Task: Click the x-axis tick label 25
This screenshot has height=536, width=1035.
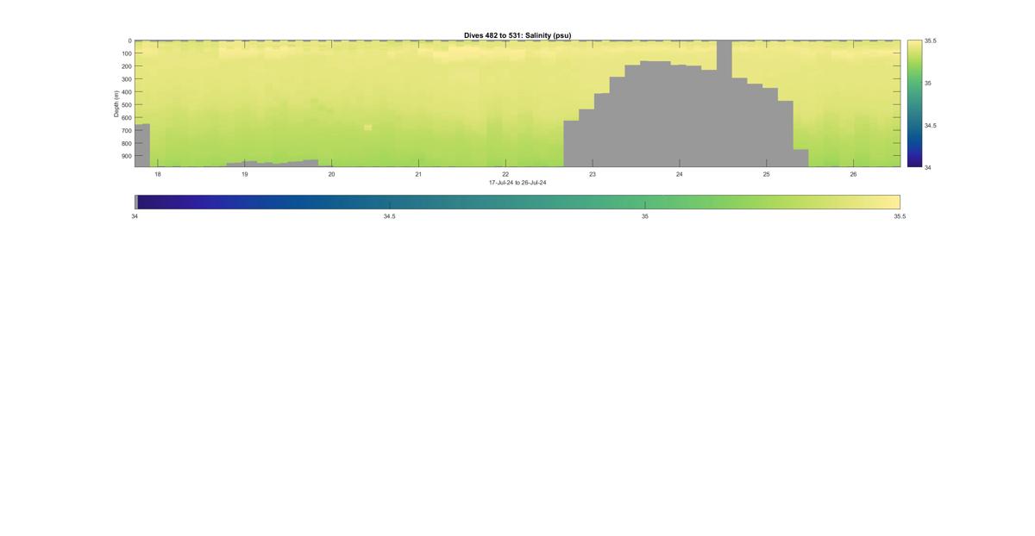Action: [766, 174]
